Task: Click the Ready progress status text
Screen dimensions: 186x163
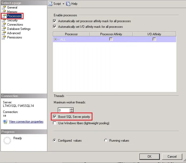Action: [18, 138]
